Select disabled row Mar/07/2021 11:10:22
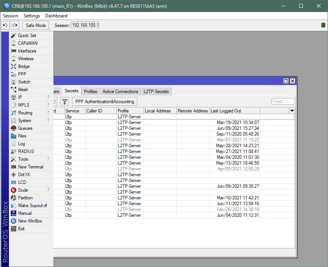 [x=174, y=140]
